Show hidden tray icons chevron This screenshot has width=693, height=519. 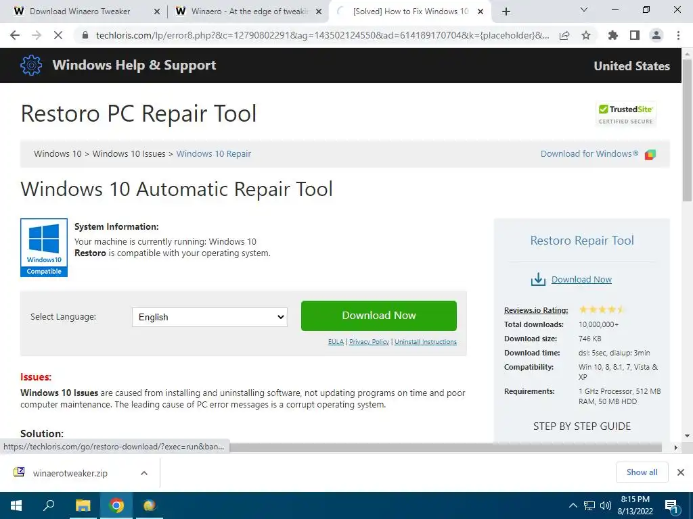(573, 505)
